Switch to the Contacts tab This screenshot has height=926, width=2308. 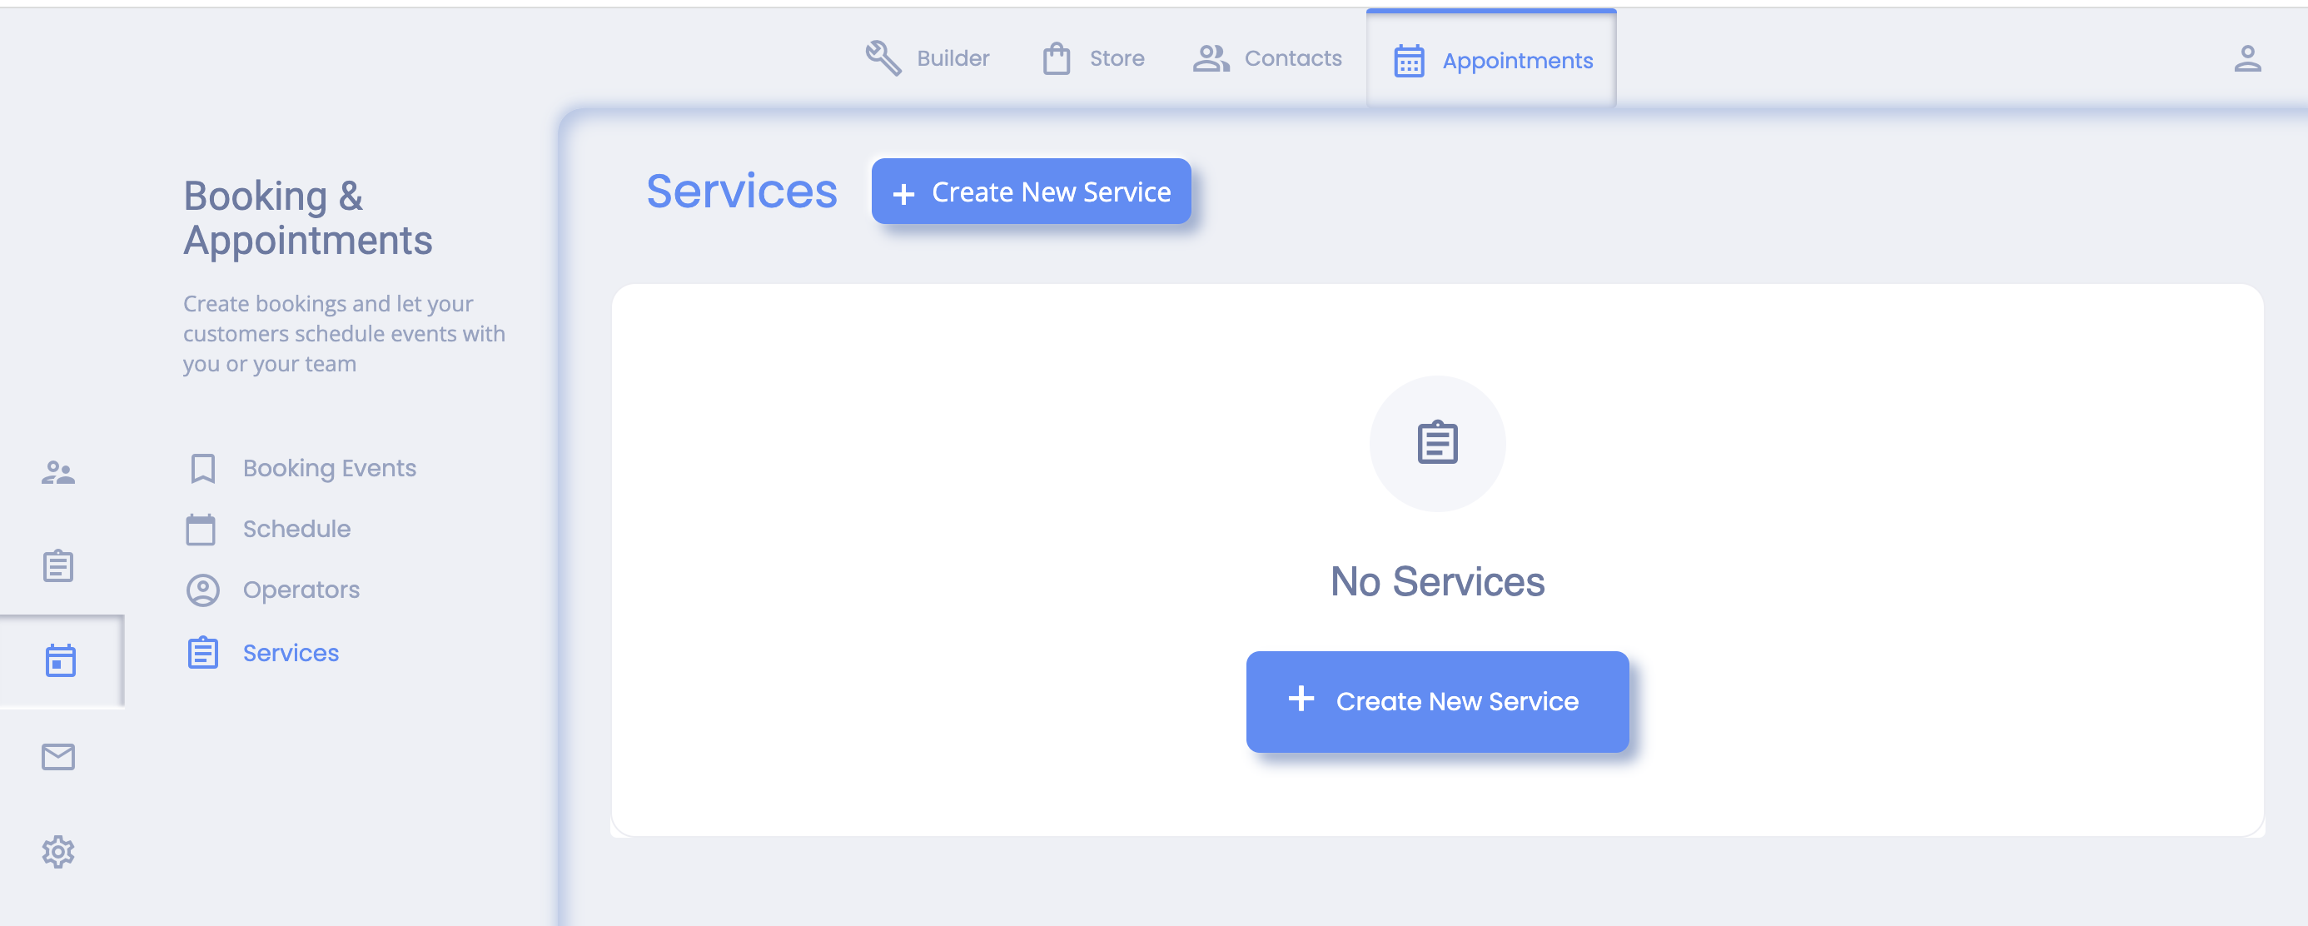click(x=1267, y=58)
